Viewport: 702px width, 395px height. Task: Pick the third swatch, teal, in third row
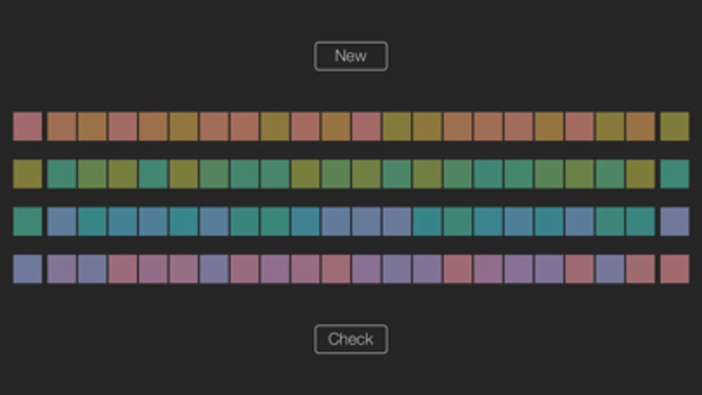(92, 221)
